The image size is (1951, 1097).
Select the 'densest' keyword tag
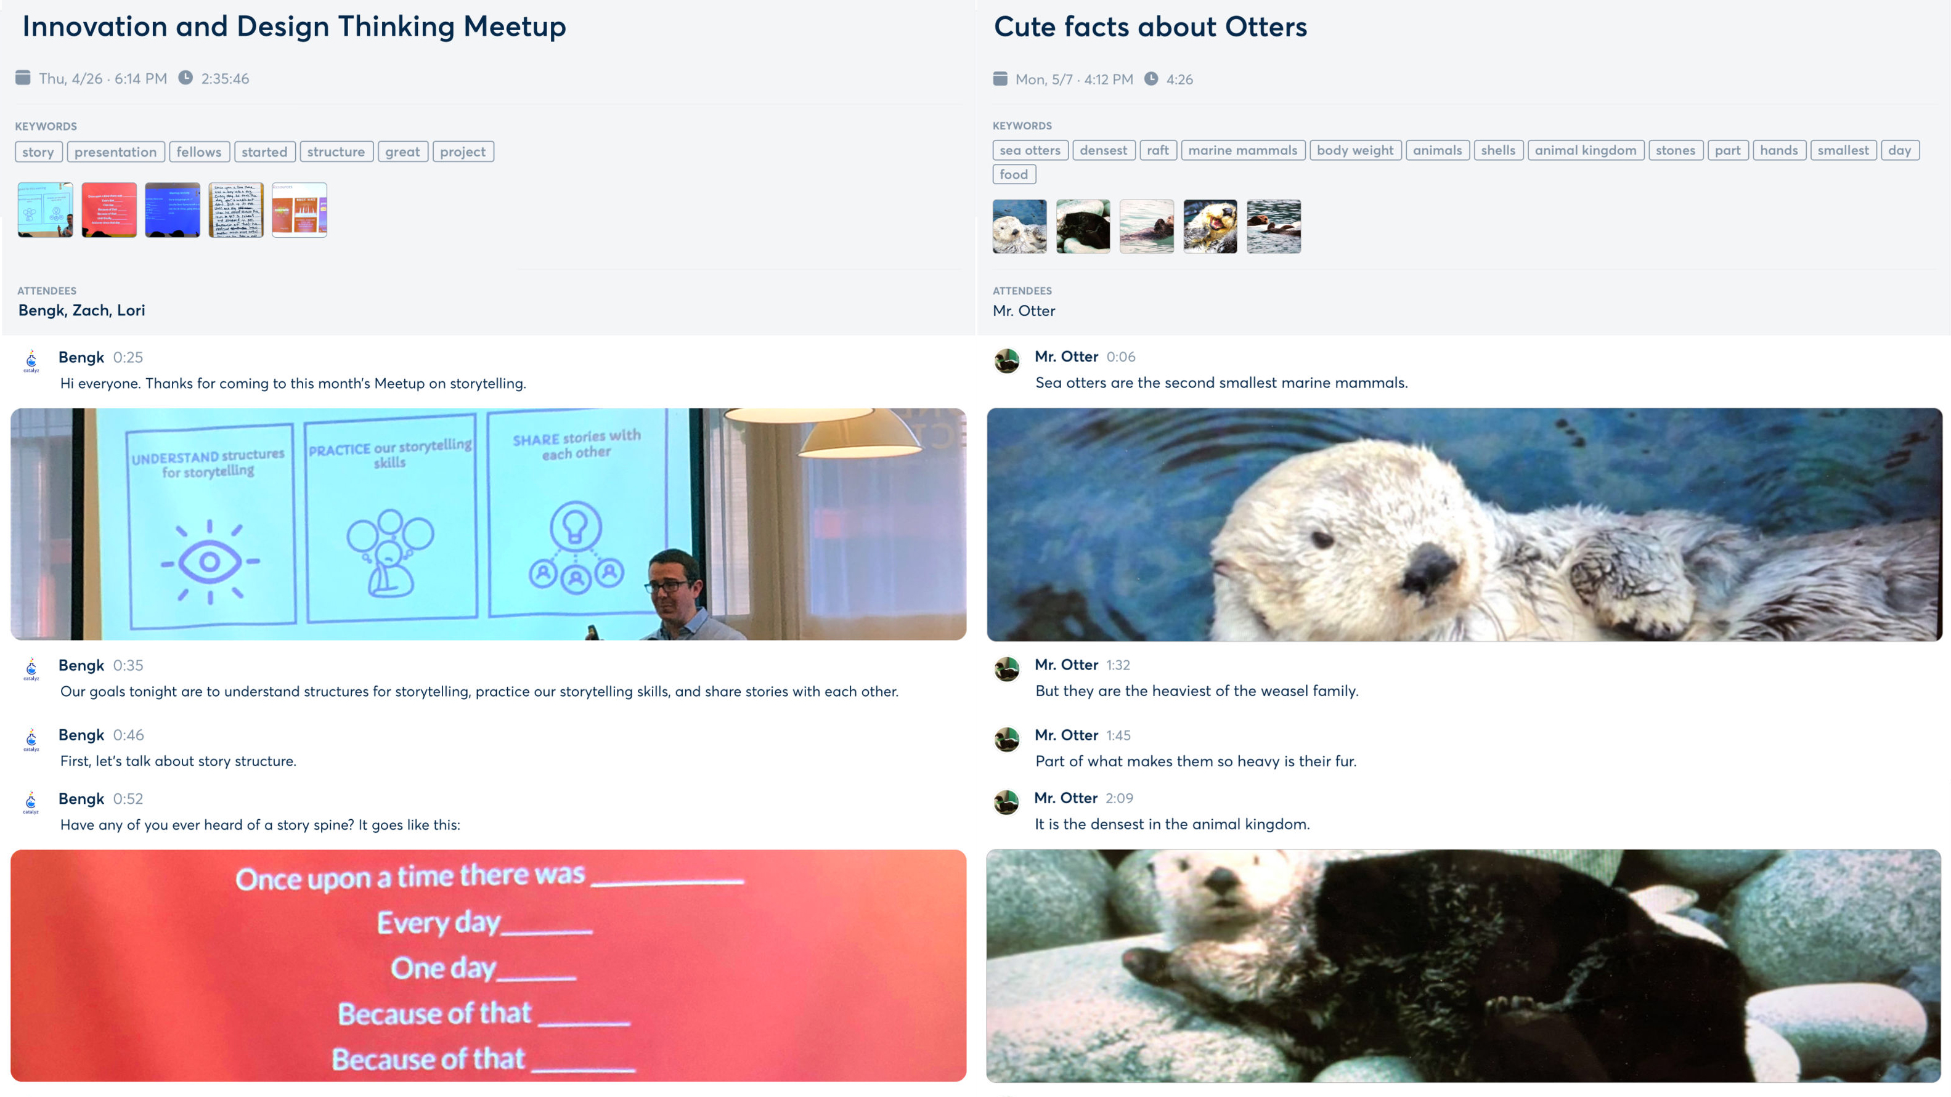tap(1103, 148)
